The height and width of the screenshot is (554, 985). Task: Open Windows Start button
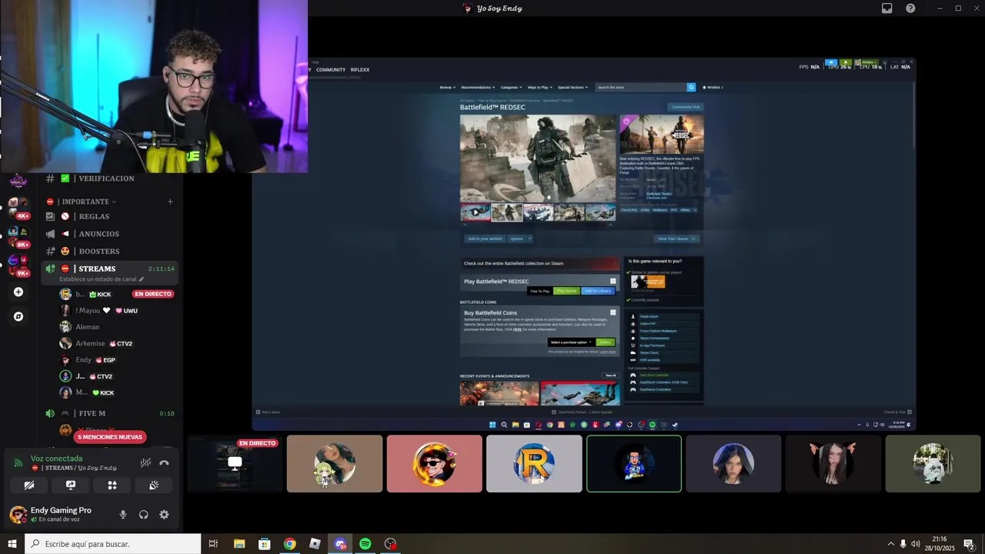(x=12, y=544)
